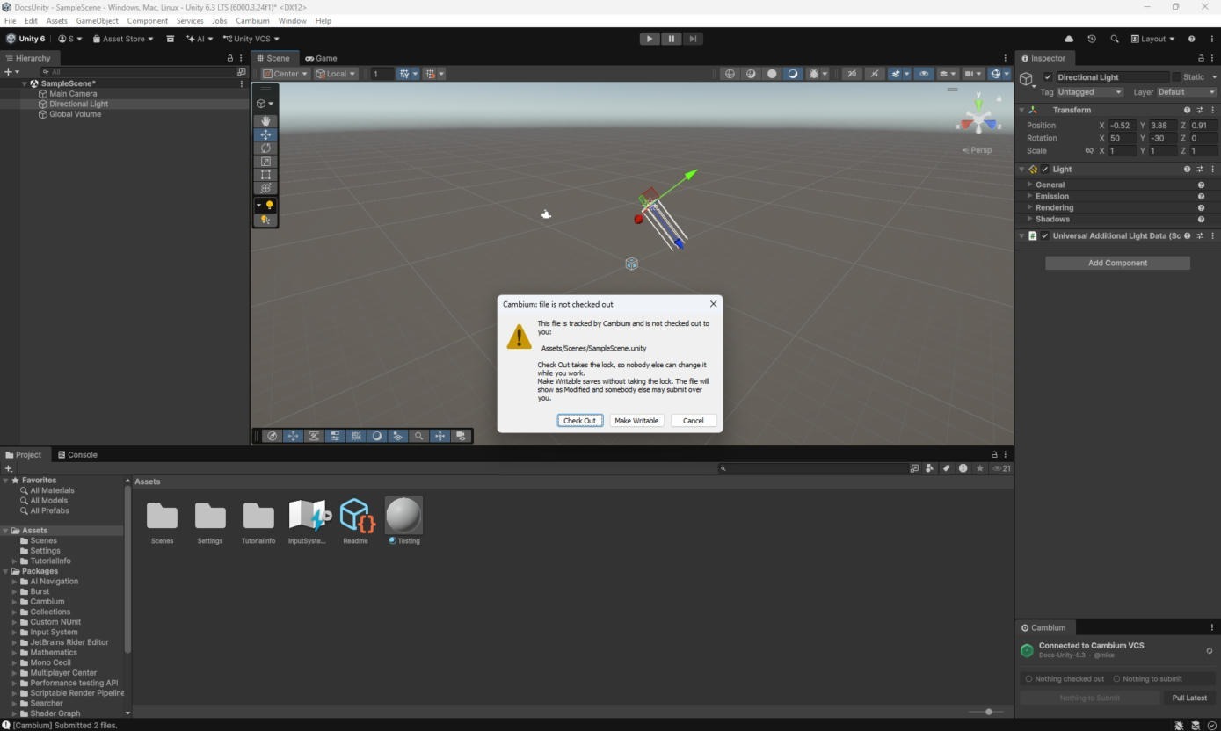
Task: Close the Cambium dialog with X
Action: coord(713,304)
